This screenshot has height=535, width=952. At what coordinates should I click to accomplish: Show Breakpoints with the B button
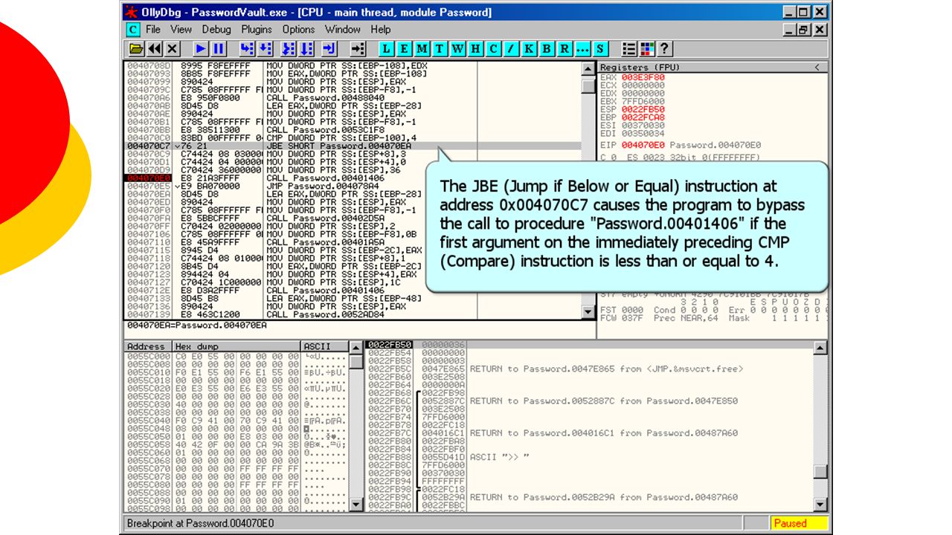click(547, 49)
